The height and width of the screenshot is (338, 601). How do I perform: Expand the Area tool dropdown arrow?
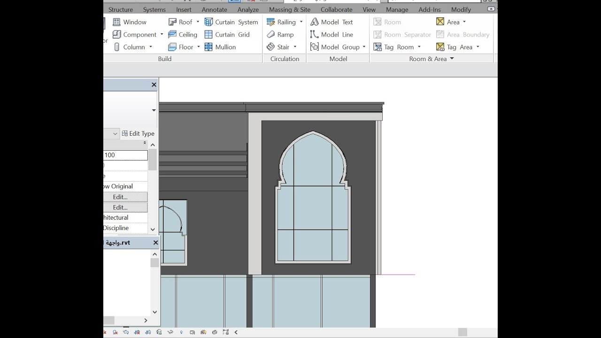(464, 22)
